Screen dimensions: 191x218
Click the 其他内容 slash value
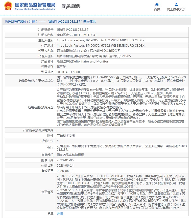[x=57, y=141]
